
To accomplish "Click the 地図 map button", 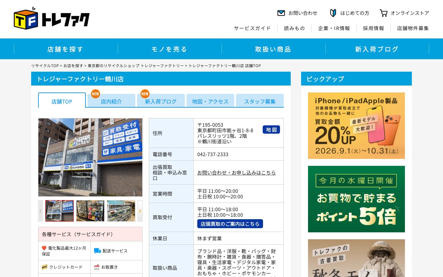I will tap(271, 129).
